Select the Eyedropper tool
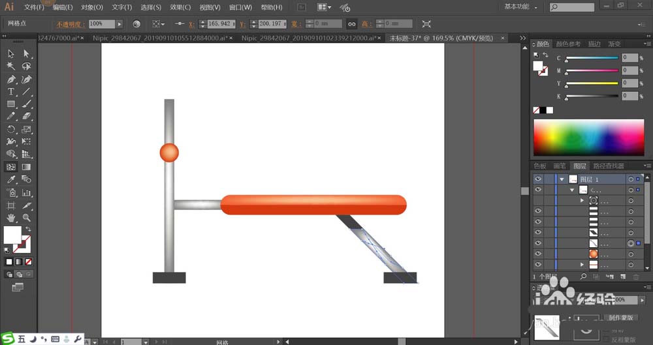Image resolution: width=653 pixels, height=345 pixels. pos(11,179)
